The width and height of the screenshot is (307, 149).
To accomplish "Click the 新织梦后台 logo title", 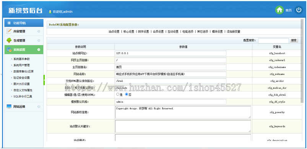I will pos(25,11).
